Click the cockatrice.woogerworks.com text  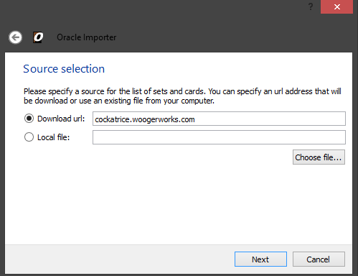coord(145,119)
